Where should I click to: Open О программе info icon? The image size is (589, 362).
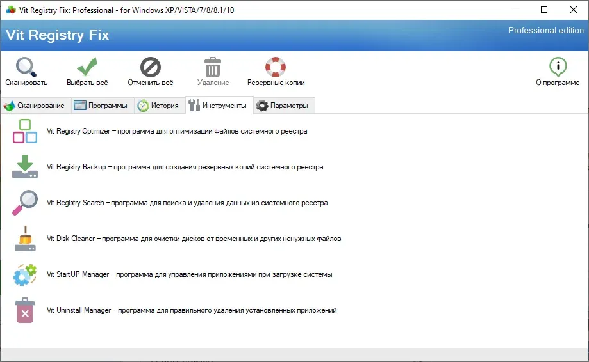(x=558, y=67)
